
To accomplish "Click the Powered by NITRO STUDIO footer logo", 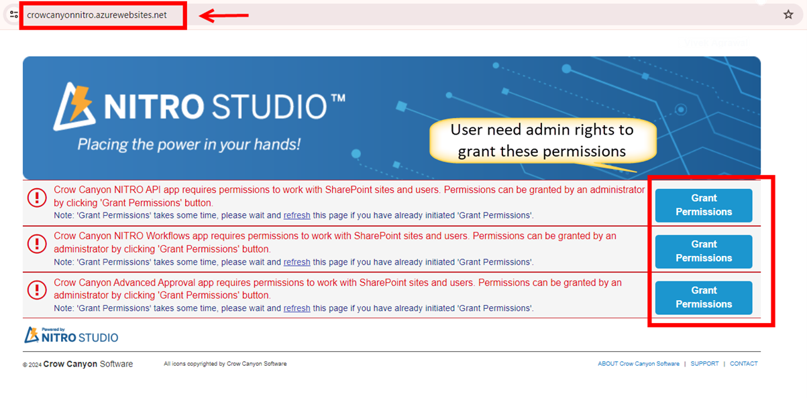I will (70, 335).
